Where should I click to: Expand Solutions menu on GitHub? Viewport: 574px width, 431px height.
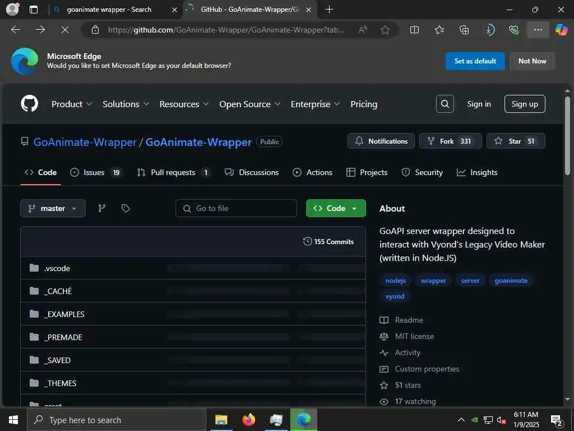(x=126, y=104)
